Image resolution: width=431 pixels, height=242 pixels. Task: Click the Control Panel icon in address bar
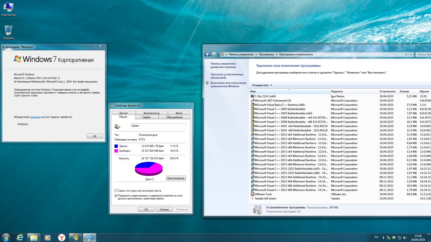tap(222, 54)
